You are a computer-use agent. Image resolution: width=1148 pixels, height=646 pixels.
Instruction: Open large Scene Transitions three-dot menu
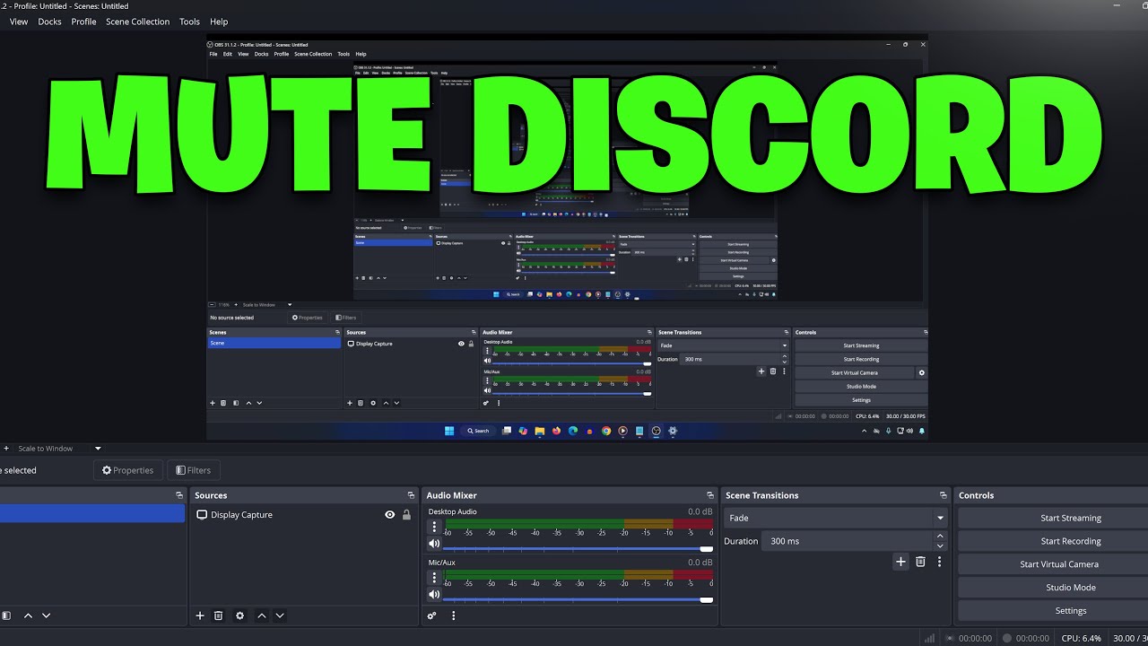[939, 562]
